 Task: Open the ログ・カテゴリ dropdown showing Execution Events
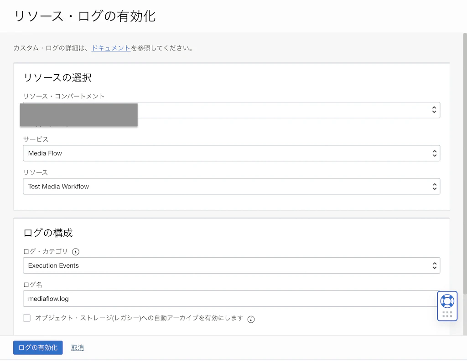(x=231, y=265)
